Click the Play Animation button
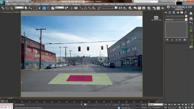The image size is (194, 109). tap(172, 104)
